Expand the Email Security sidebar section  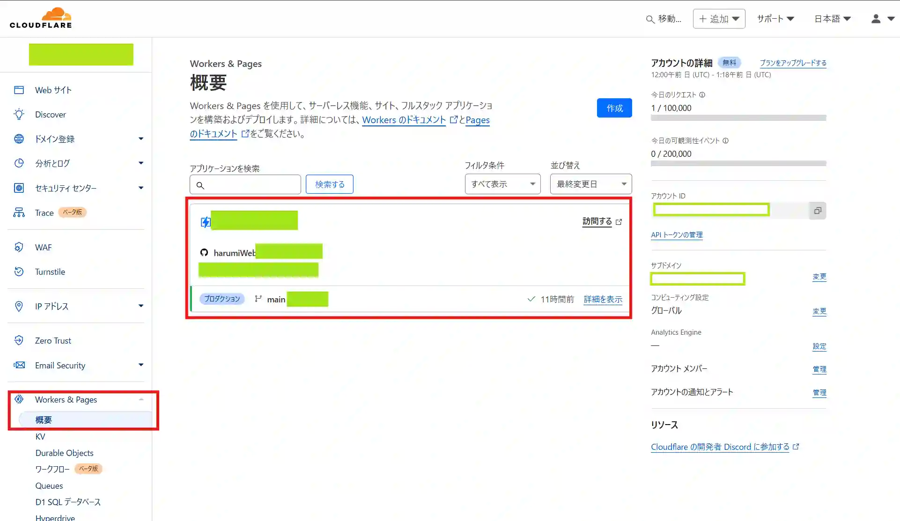[141, 365]
